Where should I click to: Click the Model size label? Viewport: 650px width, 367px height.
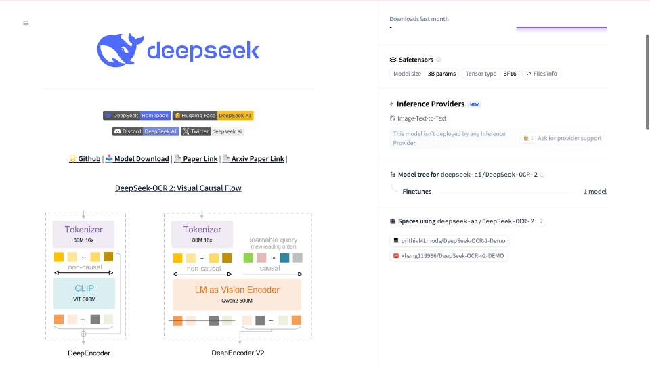[x=407, y=74]
